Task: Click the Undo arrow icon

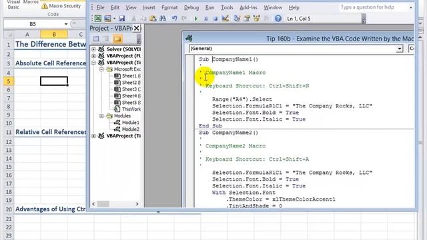Action: tap(174, 19)
